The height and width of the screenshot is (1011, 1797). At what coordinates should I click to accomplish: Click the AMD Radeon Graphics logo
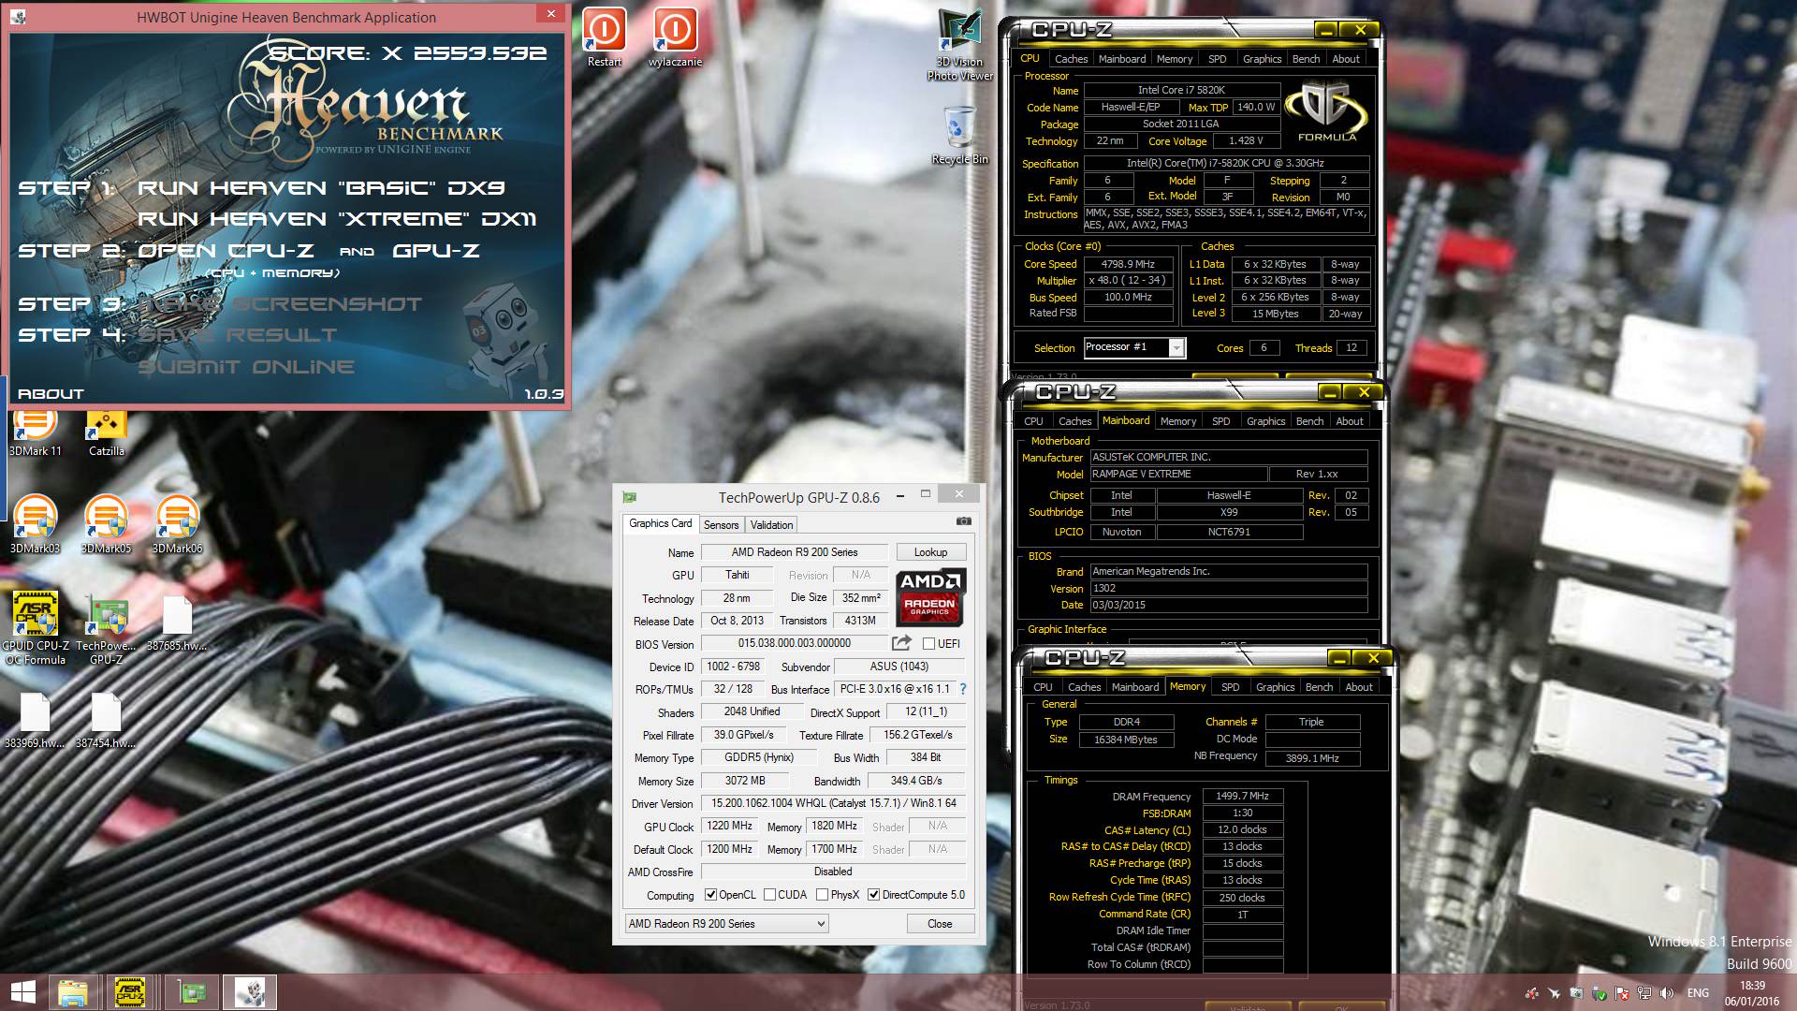click(x=930, y=596)
